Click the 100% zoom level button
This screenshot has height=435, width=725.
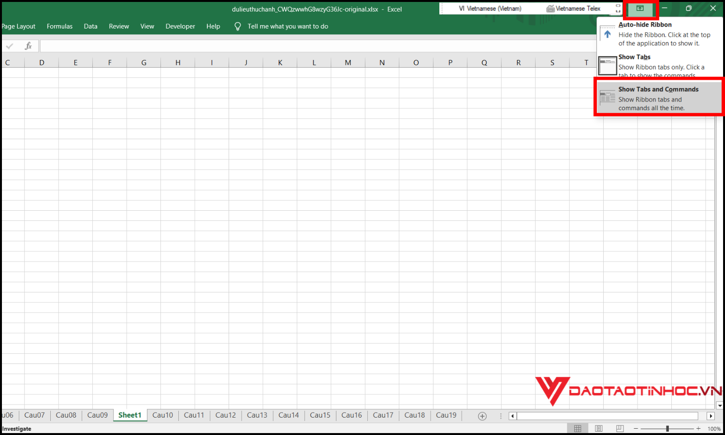click(x=714, y=429)
